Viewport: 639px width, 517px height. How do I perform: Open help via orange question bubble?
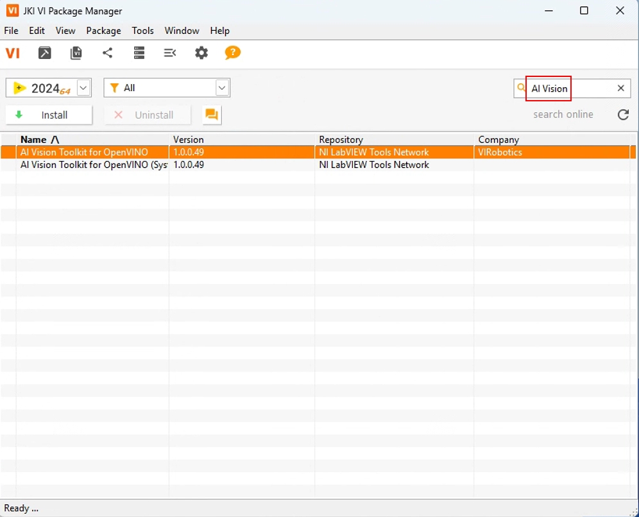tap(233, 53)
